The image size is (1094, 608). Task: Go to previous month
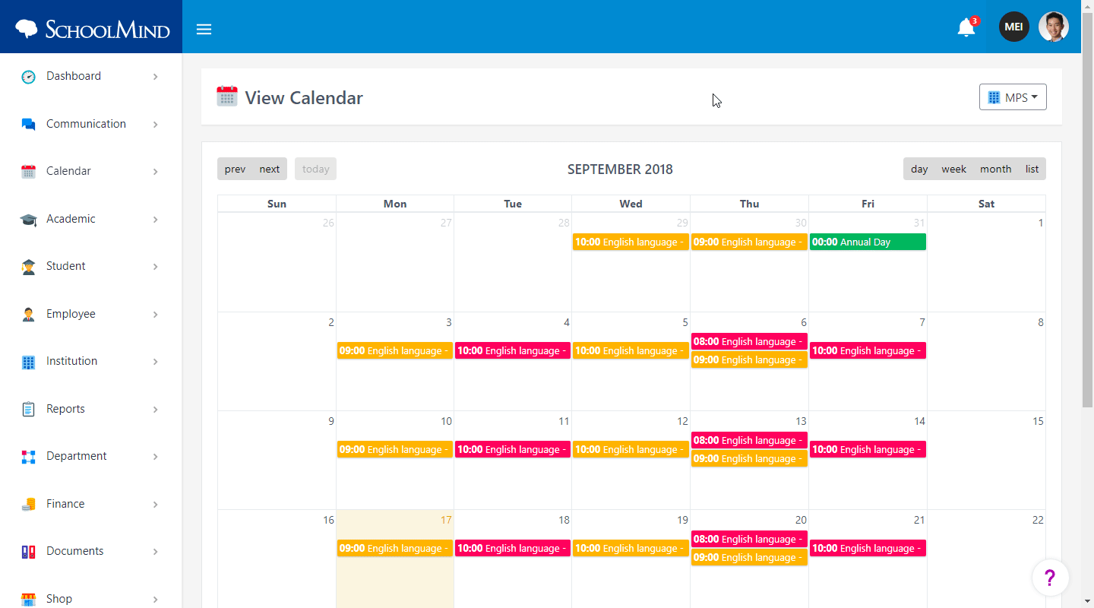pos(235,169)
